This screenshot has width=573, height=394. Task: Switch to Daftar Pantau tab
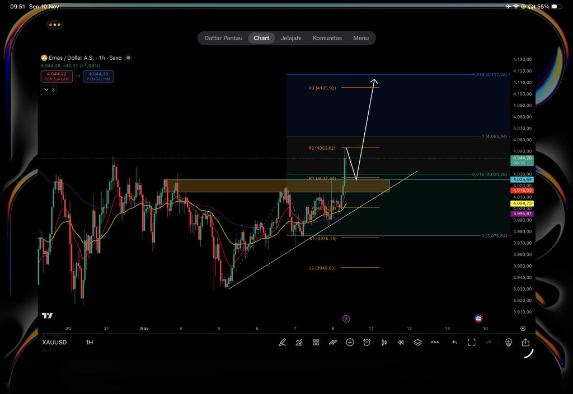[x=223, y=38]
